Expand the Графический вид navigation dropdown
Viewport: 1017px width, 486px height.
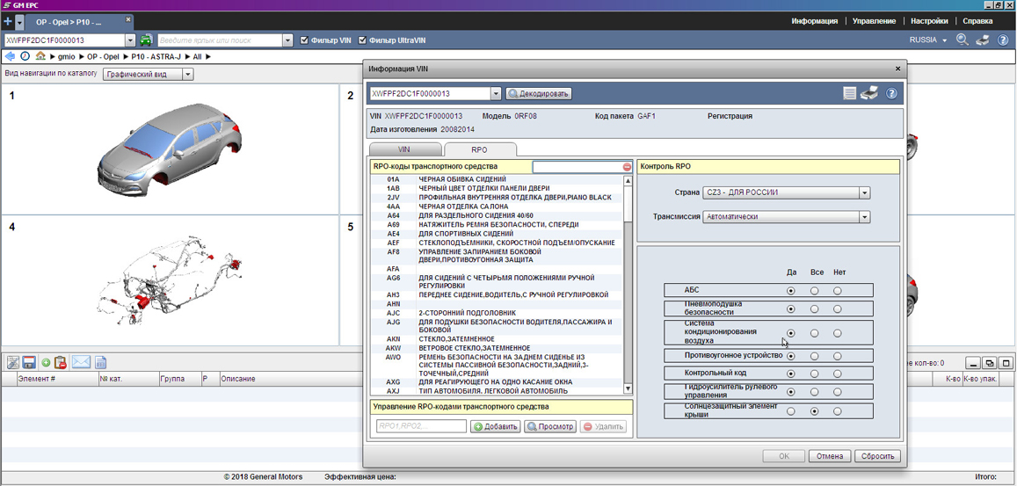point(187,75)
